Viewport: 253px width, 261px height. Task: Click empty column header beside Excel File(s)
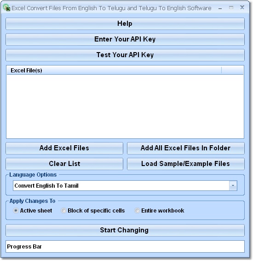[232, 71]
